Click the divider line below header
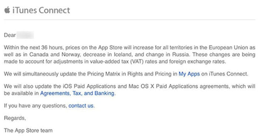 pyautogui.click(x=129, y=20)
